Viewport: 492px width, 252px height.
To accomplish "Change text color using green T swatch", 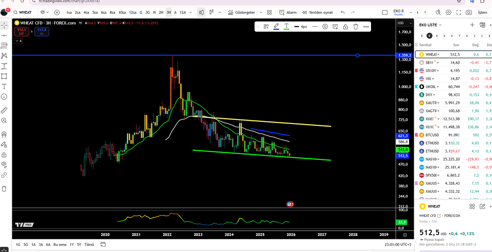I will pyautogui.click(x=286, y=27).
